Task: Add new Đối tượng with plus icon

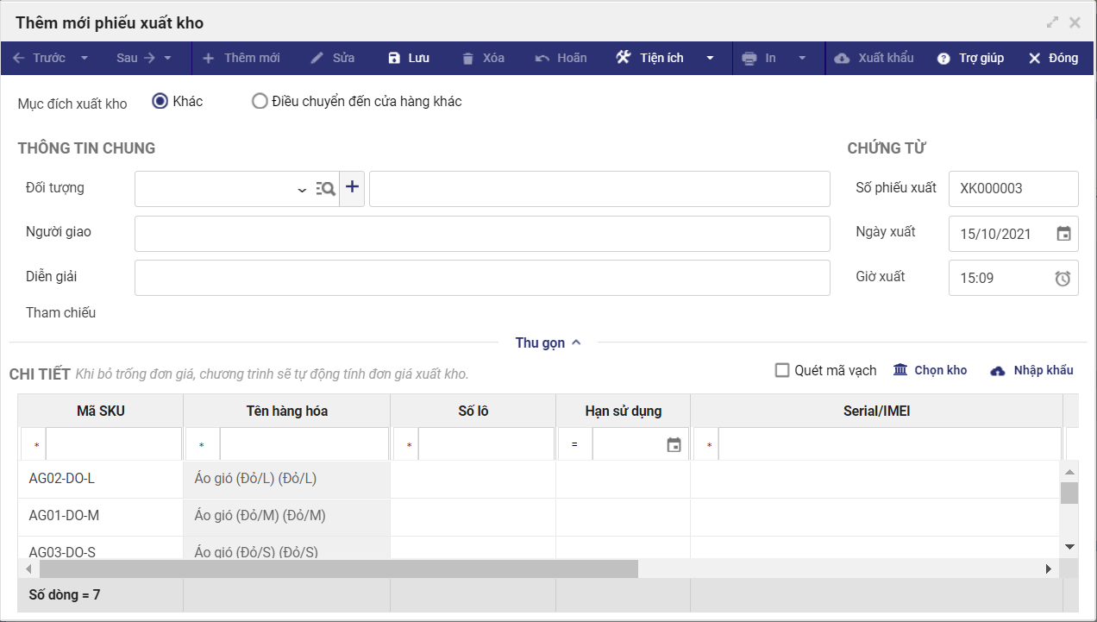Action: 352,188
